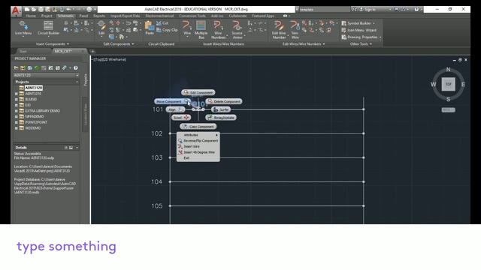Choose Surfer in marking menu

221,109
